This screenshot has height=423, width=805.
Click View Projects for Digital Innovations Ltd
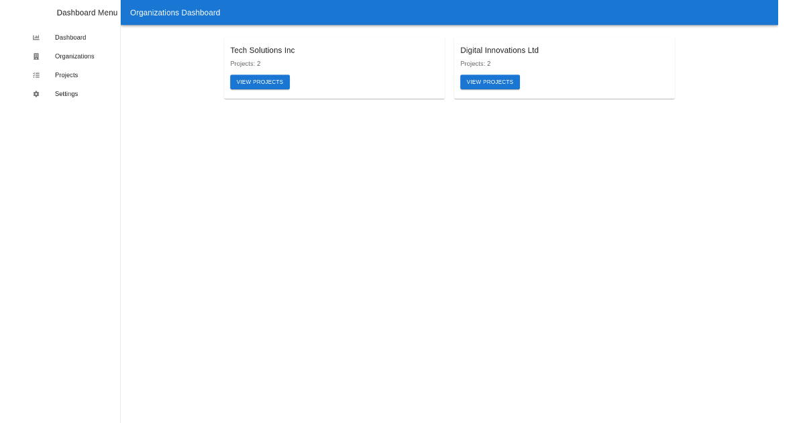pos(490,82)
